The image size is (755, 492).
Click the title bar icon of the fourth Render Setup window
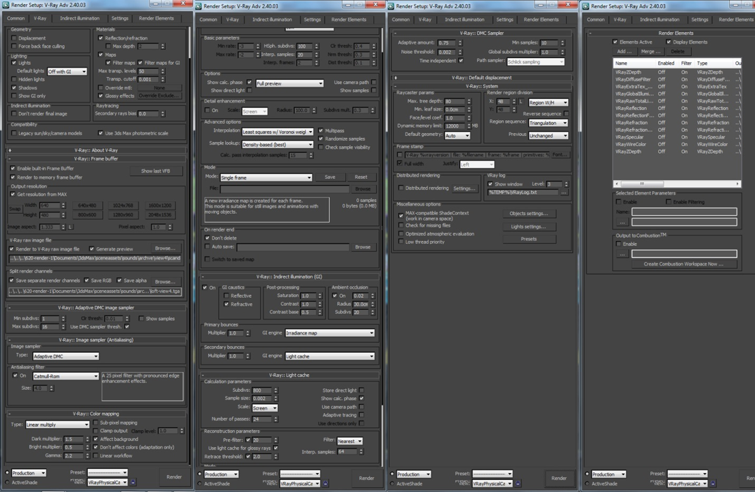(585, 6)
